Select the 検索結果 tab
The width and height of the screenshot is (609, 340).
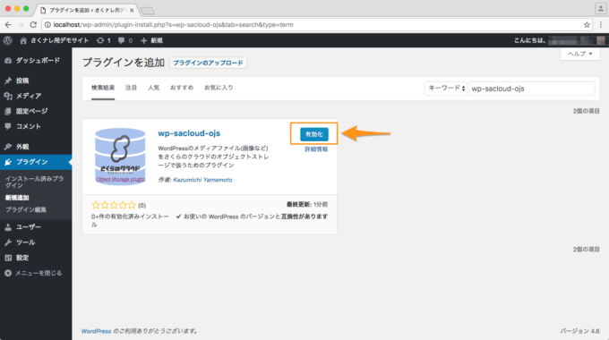point(103,88)
